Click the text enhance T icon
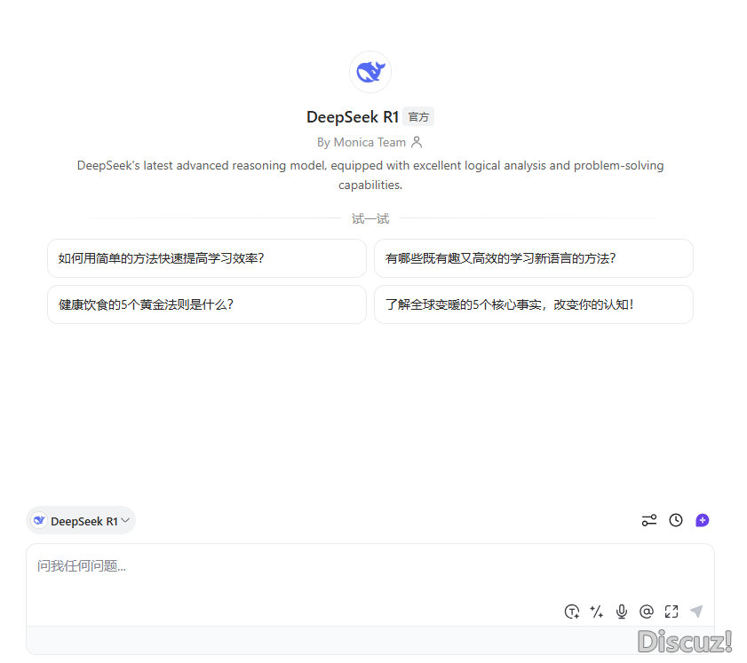The width and height of the screenshot is (747, 663). [572, 612]
